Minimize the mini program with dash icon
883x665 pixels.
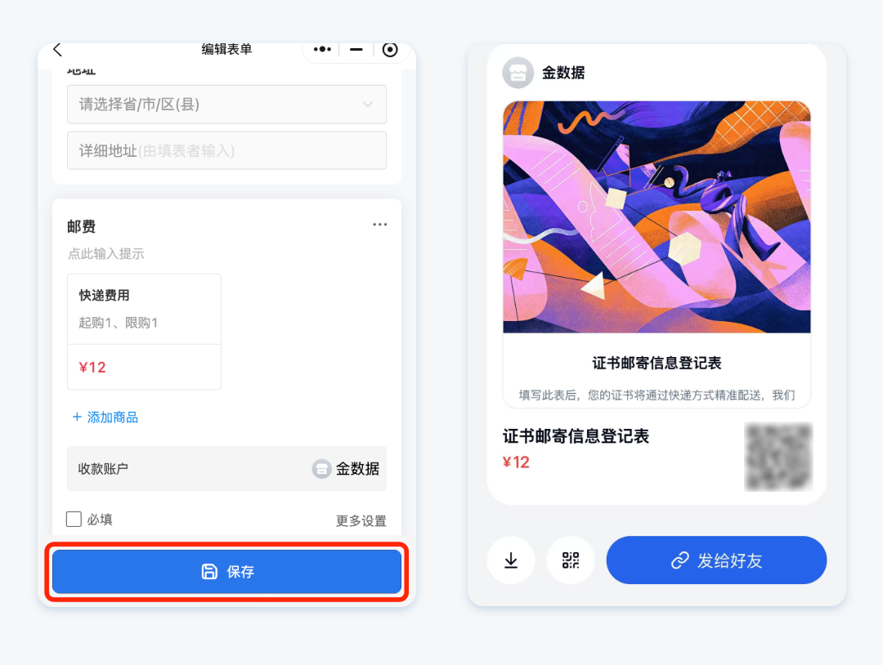356,50
